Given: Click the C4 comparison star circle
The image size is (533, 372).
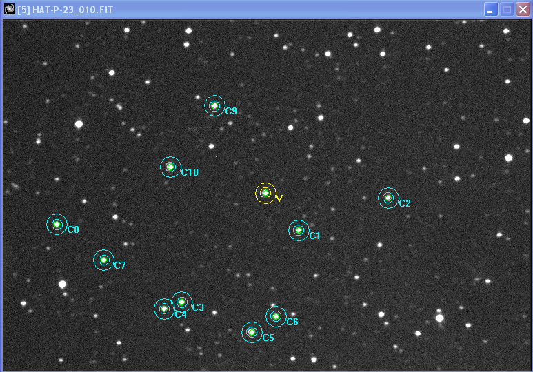Looking at the screenshot, I should point(164,309).
